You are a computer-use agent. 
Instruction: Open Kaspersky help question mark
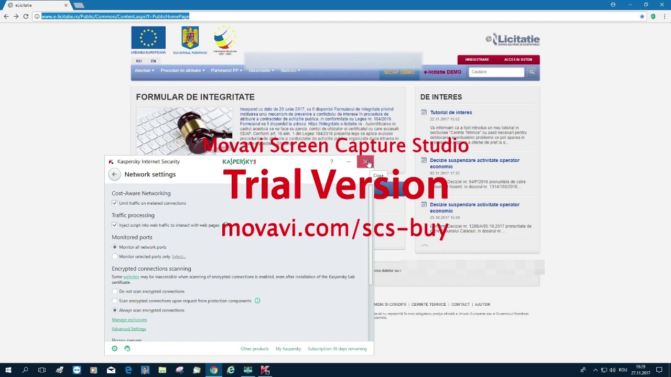[331, 162]
